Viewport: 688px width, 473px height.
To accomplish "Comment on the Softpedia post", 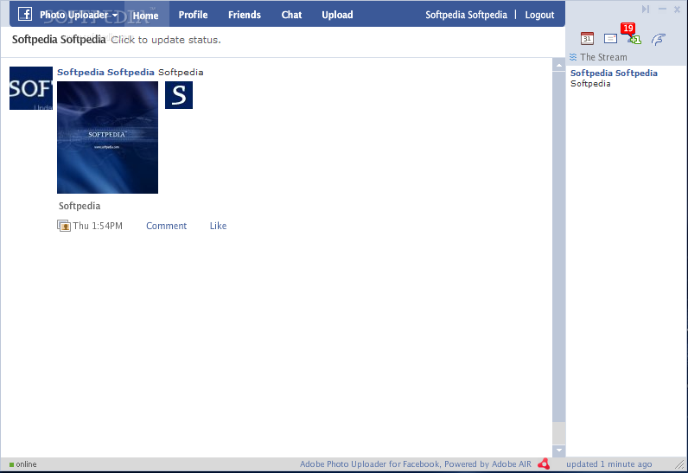I will pyautogui.click(x=166, y=226).
